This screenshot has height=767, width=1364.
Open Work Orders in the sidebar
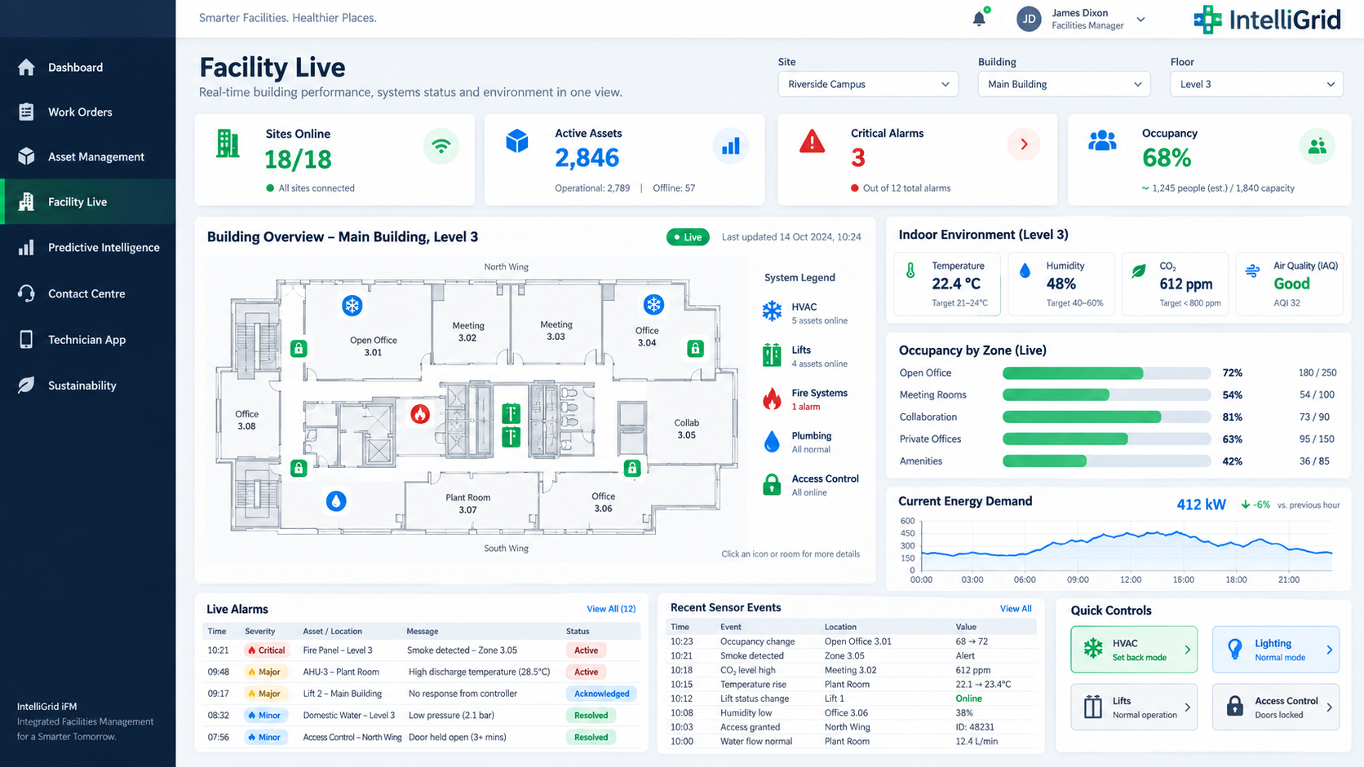tap(88, 112)
